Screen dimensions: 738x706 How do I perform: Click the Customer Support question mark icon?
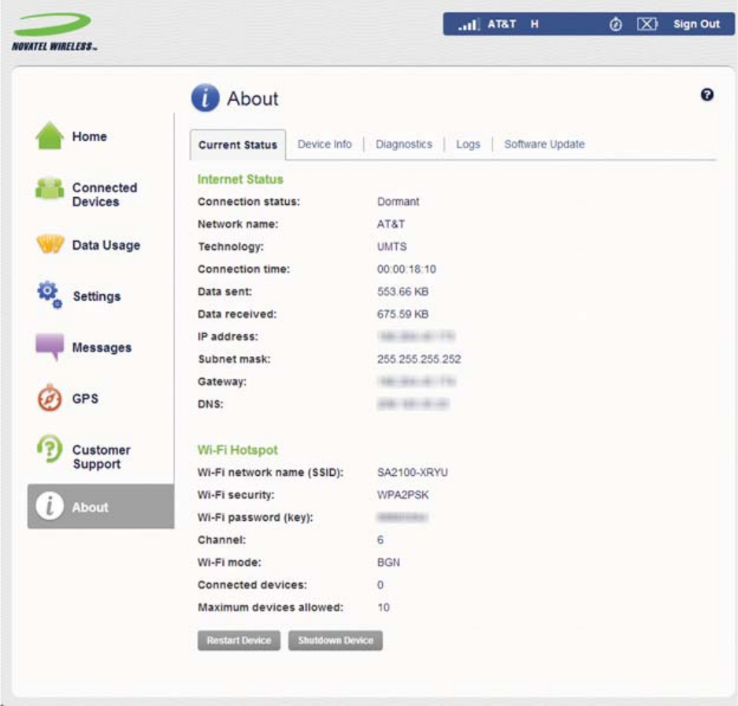50,449
